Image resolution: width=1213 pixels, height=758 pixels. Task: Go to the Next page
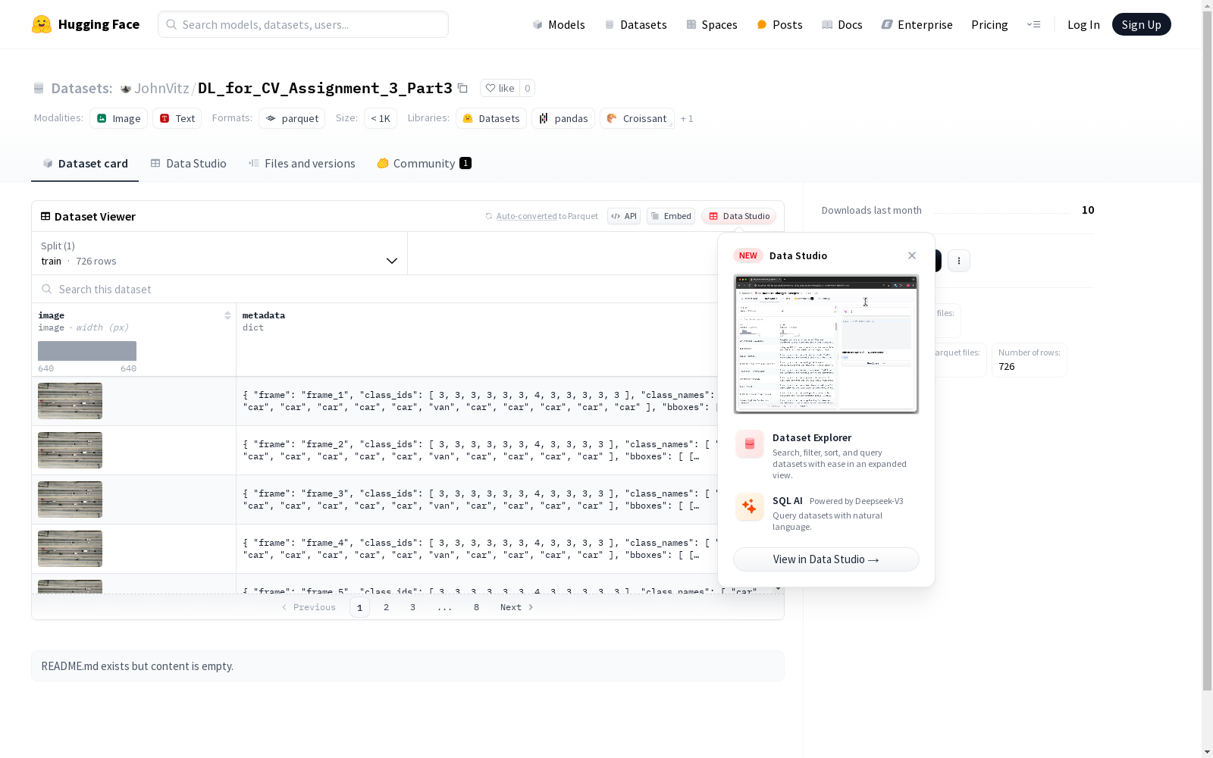click(x=517, y=607)
